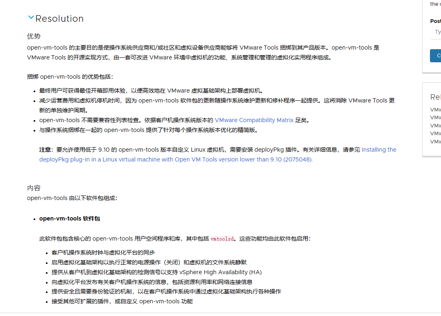Click the bullet starting '最终用户可获得最佳开箱即用体验'

(x=152, y=91)
